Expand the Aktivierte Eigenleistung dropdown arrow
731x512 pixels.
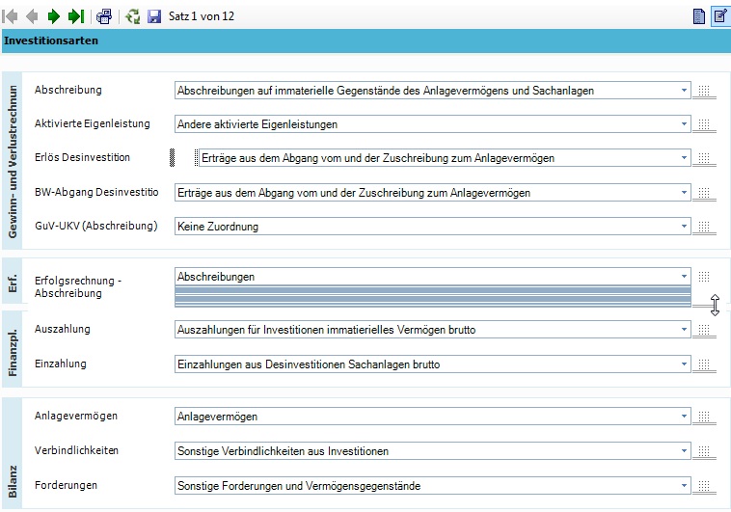684,124
